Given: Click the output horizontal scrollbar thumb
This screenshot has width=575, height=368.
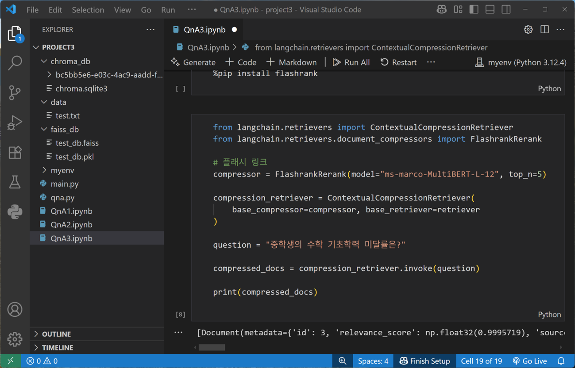Looking at the screenshot, I should [212, 348].
